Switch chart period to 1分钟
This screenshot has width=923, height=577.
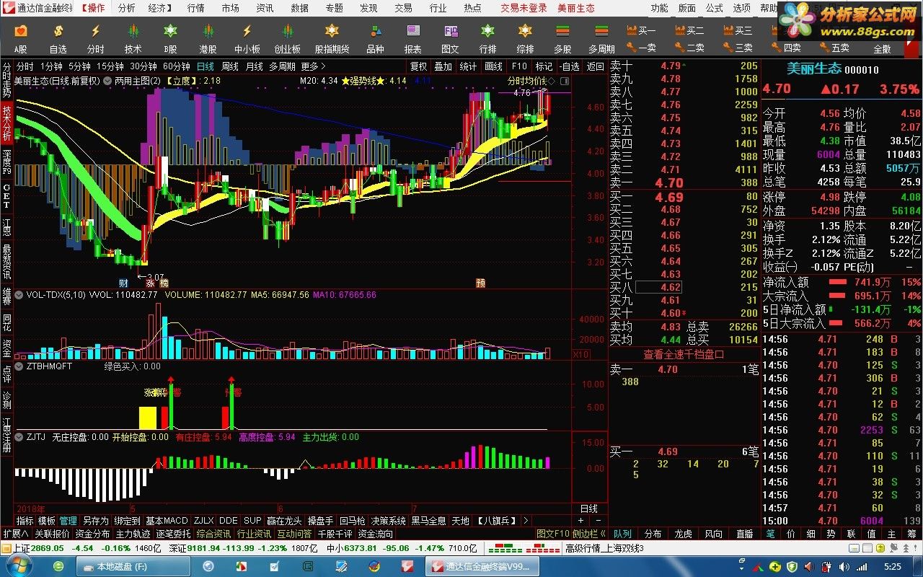click(53, 66)
